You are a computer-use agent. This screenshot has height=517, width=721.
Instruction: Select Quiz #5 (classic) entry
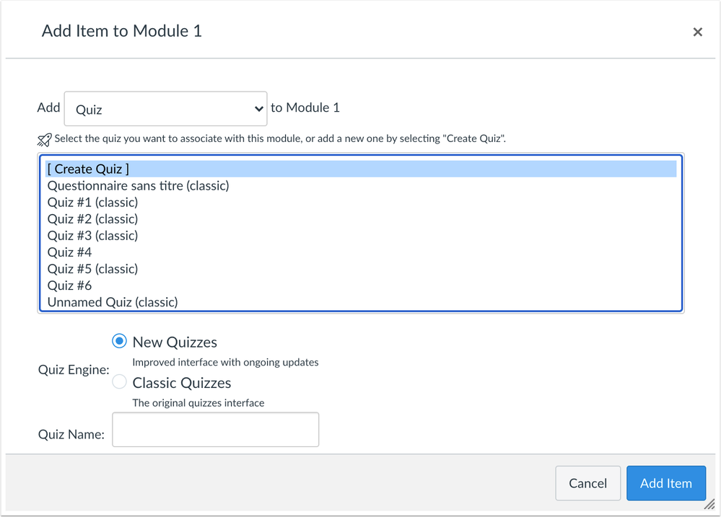(361, 268)
